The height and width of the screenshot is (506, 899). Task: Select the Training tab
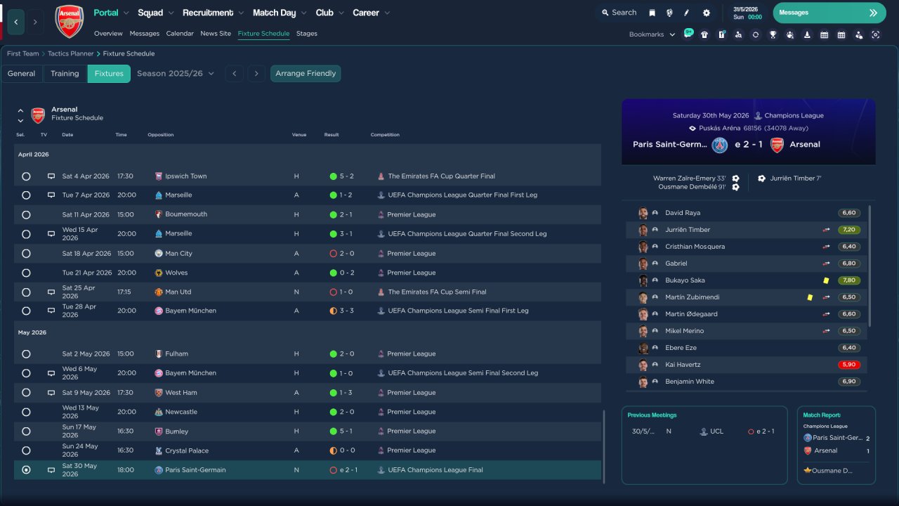65,74
